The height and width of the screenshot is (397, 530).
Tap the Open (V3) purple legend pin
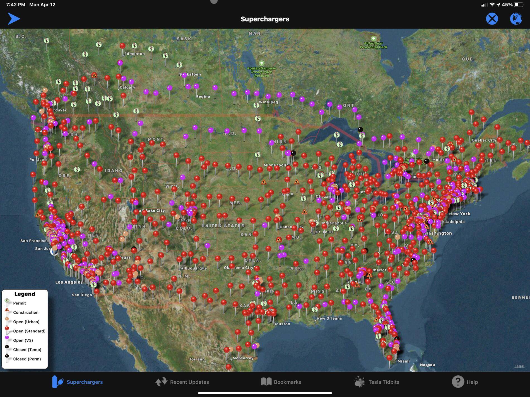[7, 338]
